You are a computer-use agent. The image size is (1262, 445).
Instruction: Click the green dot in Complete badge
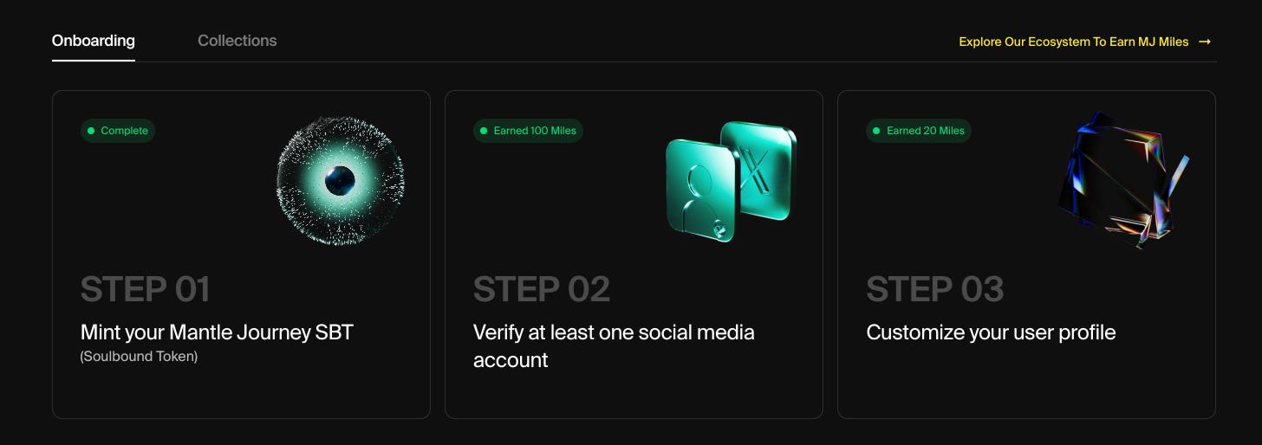pos(91,131)
